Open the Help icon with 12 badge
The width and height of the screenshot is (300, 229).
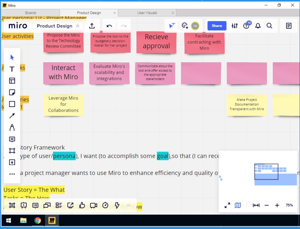point(246,25)
